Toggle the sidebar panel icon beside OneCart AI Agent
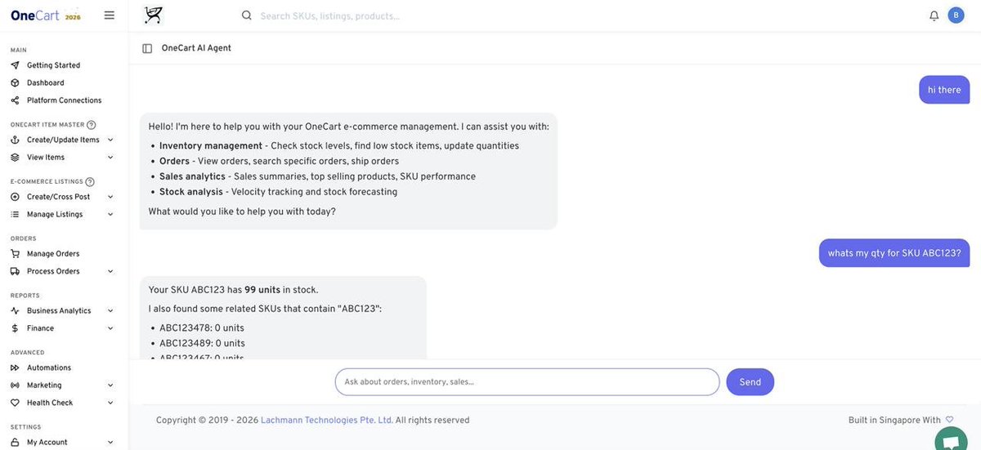This screenshot has height=450, width=981. coord(147,48)
